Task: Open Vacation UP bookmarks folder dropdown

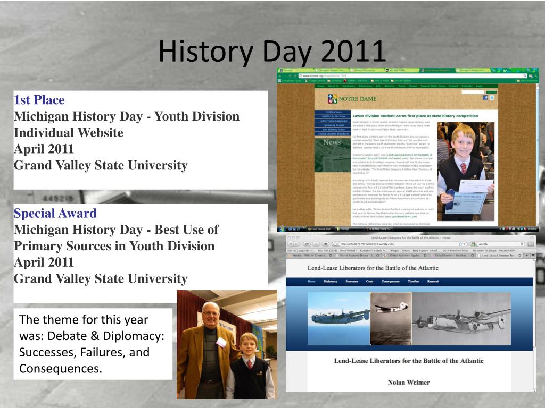Action: [507, 251]
